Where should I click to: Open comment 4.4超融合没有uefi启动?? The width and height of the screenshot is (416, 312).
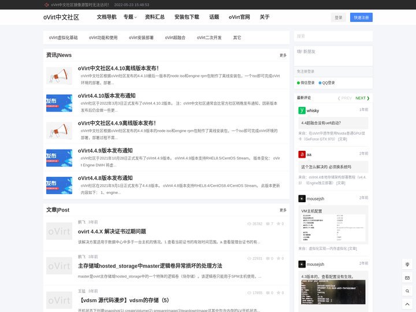[x=321, y=123]
